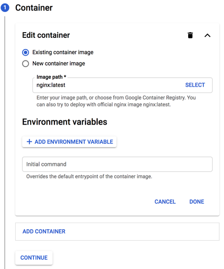Collapse the Edit container panel chevron
The image size is (224, 269).
(207, 35)
